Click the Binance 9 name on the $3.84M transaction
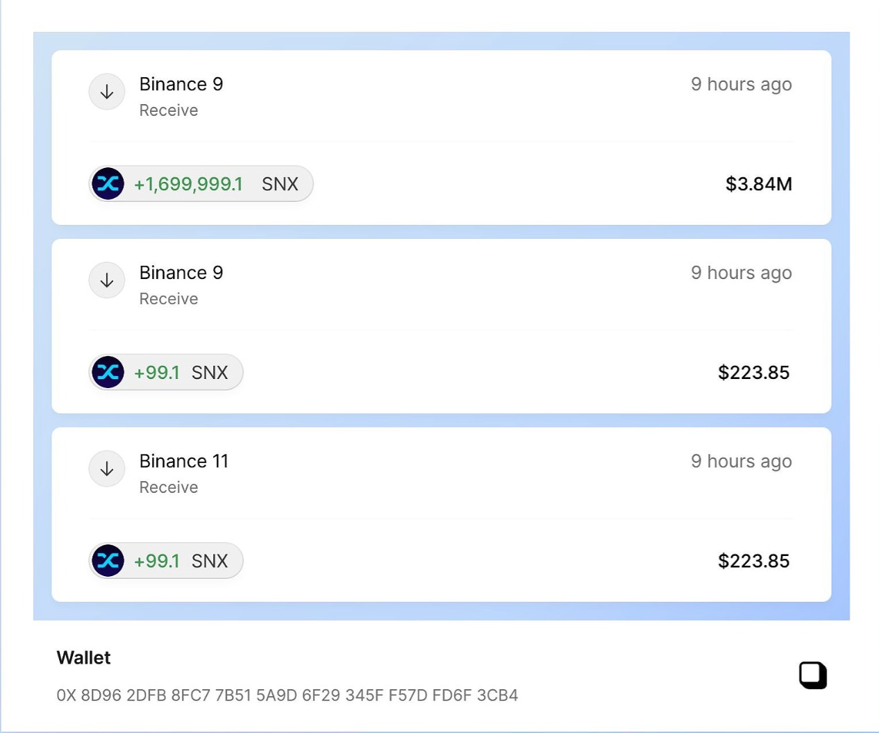 pyautogui.click(x=181, y=84)
